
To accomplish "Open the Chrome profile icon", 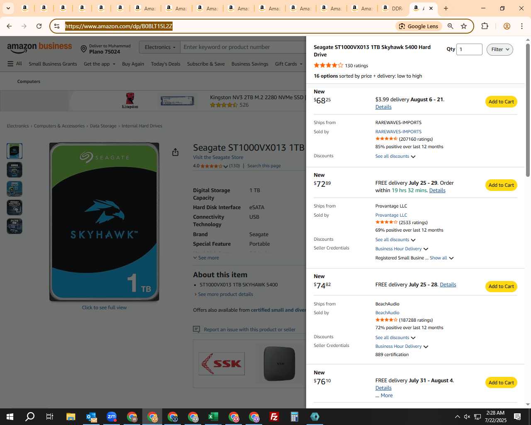I will [507, 26].
